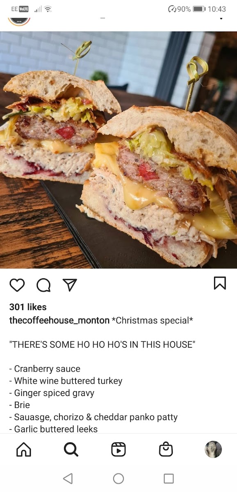237x492 pixels.
Task: Open the Shop bag icon
Action: (166, 449)
